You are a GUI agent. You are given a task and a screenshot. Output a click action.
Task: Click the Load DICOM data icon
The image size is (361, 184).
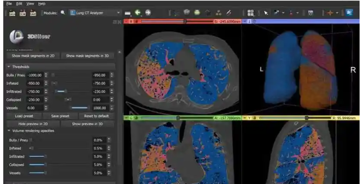22,13
